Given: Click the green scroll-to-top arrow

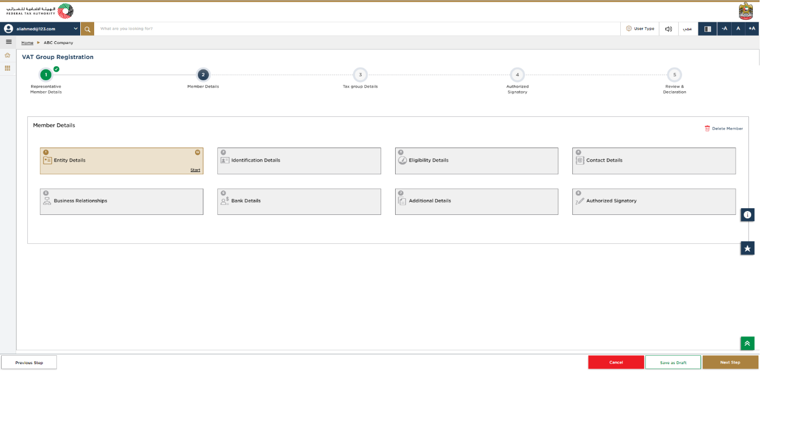Looking at the screenshot, I should click(747, 344).
